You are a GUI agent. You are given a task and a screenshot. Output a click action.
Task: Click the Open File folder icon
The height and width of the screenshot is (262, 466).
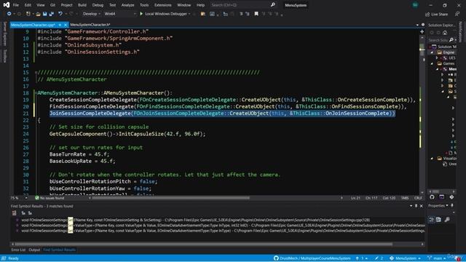[x=38, y=14]
